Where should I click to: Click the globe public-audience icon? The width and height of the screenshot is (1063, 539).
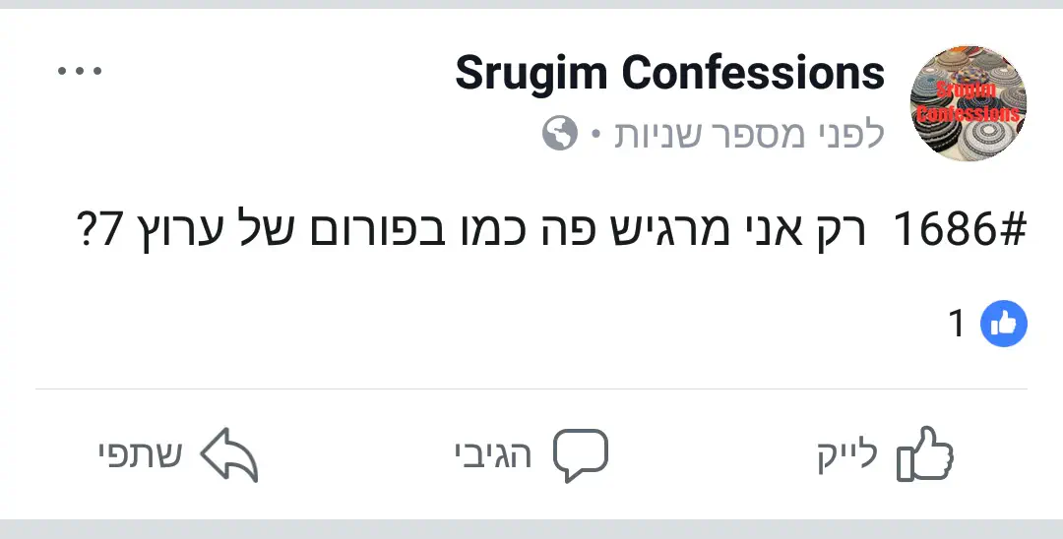coord(559,134)
